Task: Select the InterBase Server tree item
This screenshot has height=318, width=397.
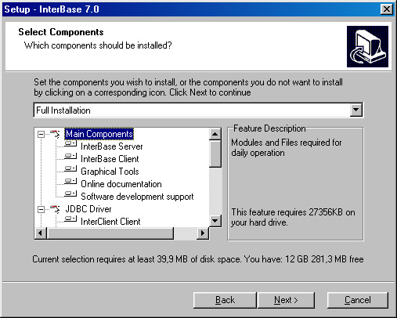Action: (x=112, y=146)
